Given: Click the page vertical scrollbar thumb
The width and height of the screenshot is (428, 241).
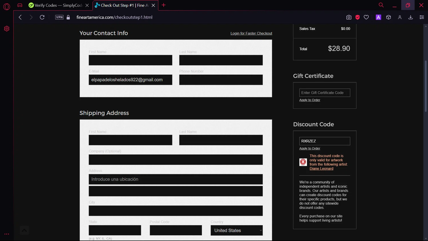Looking at the screenshot, I should point(426,86).
